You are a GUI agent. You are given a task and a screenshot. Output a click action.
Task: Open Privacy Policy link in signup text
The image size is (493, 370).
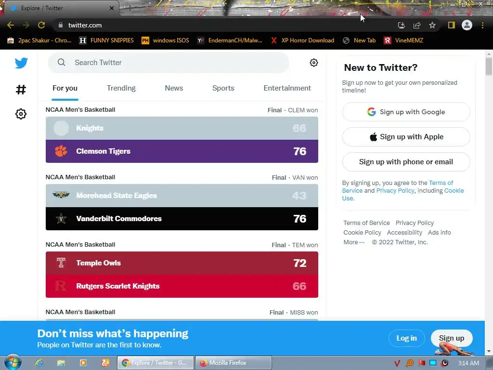click(x=395, y=191)
